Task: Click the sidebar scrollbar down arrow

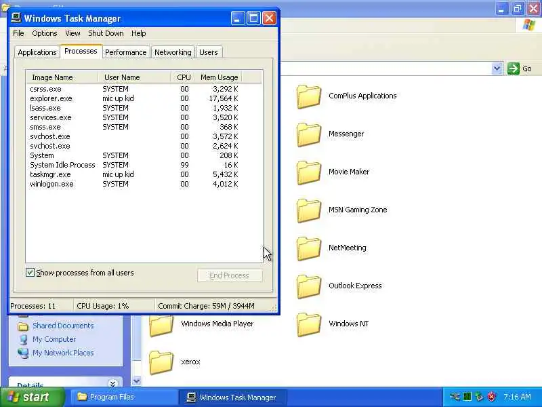Action: (x=137, y=381)
